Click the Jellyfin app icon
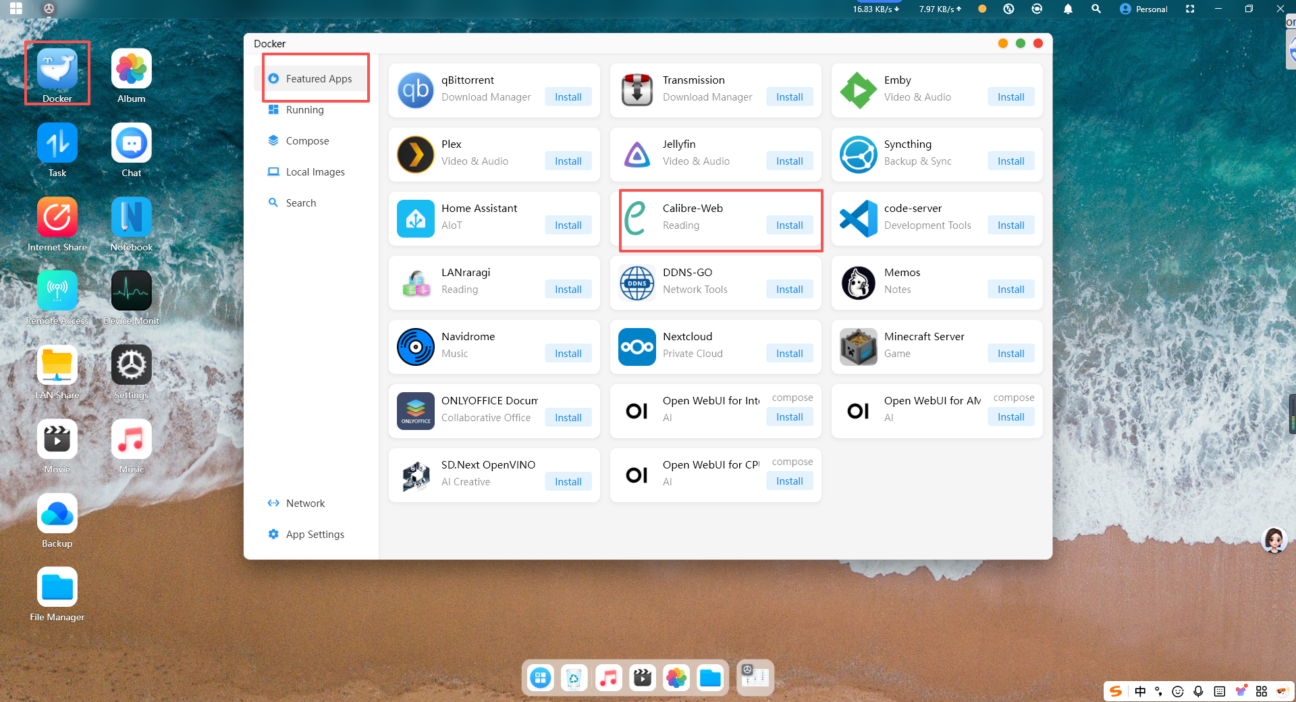 pos(637,155)
